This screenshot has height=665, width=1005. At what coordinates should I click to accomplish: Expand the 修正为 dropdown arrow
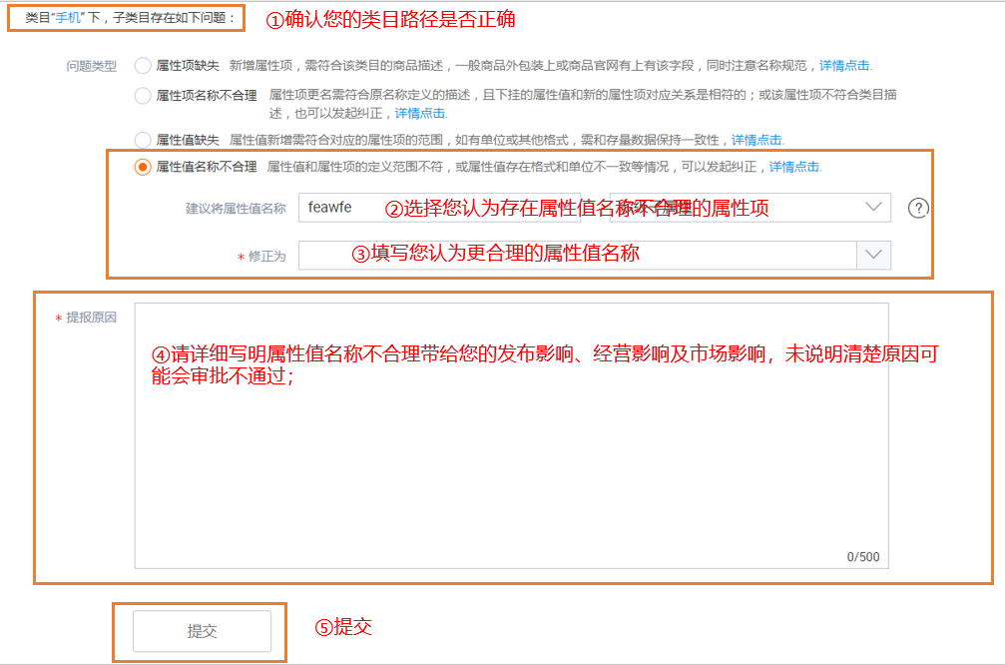coord(873,256)
